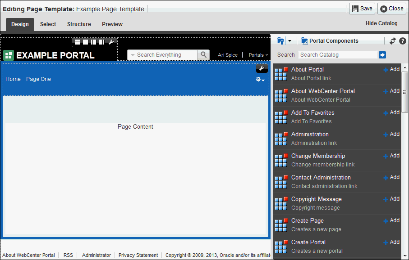The height and width of the screenshot is (260, 409).
Task: Add the Create Page component
Action: [x=391, y=221]
